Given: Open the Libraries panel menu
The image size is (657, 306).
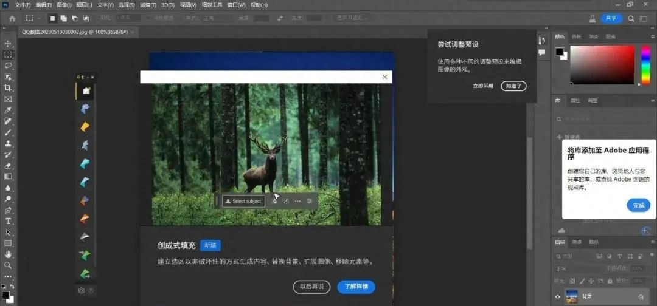Looking at the screenshot, I should click(x=653, y=101).
